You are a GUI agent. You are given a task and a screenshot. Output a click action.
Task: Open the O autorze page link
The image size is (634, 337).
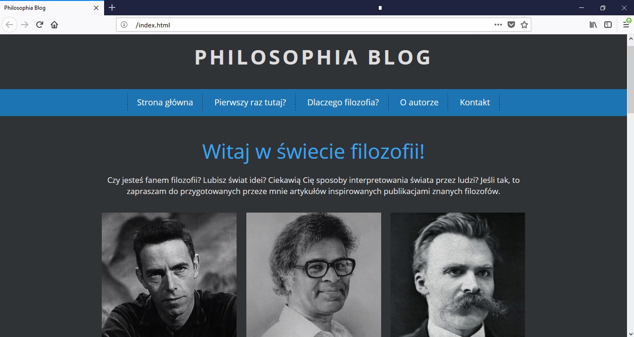[x=419, y=103]
